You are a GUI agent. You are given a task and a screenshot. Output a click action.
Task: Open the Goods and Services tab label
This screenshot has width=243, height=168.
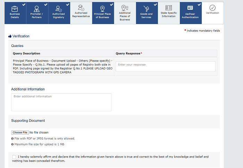[x=146, y=16]
